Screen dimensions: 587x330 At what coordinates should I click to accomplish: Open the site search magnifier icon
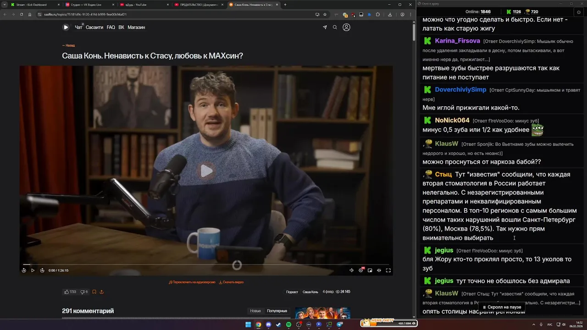coord(335,27)
